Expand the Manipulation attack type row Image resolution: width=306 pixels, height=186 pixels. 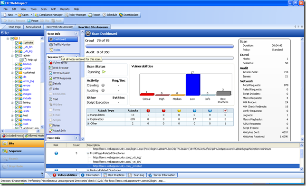click(x=88, y=115)
